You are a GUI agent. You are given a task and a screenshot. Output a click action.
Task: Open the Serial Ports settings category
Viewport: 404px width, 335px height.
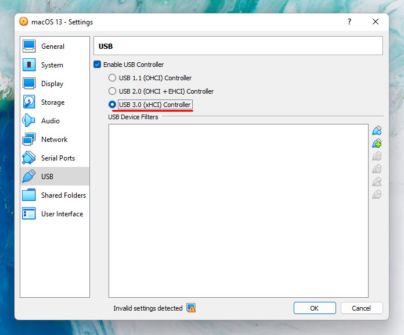(x=55, y=158)
